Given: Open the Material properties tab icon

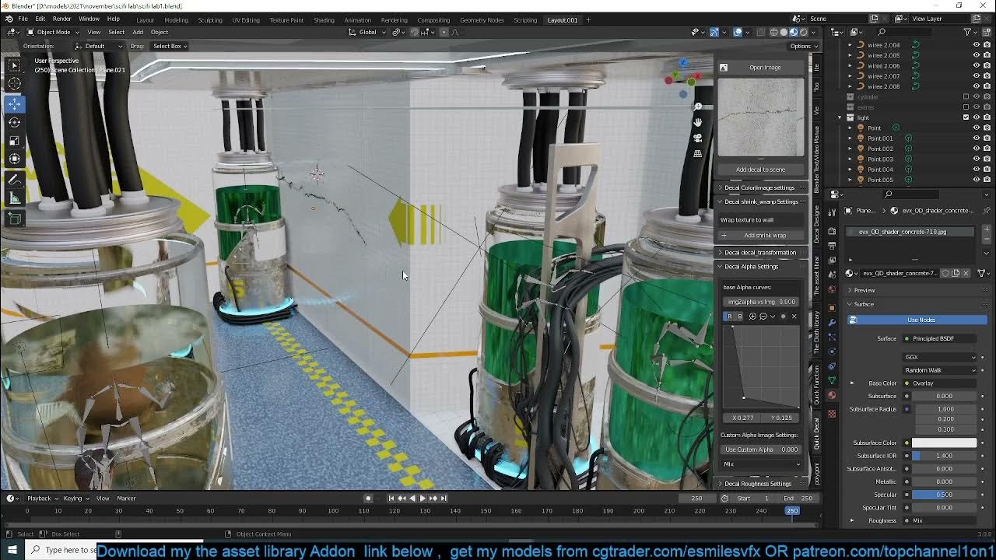Looking at the screenshot, I should tap(832, 395).
